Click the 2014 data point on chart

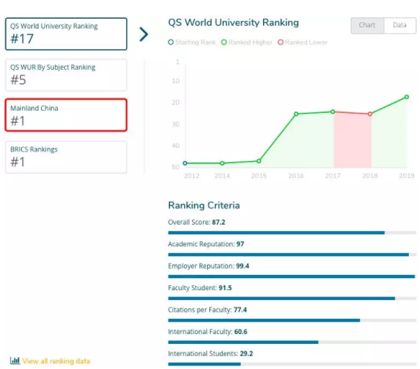click(x=223, y=163)
